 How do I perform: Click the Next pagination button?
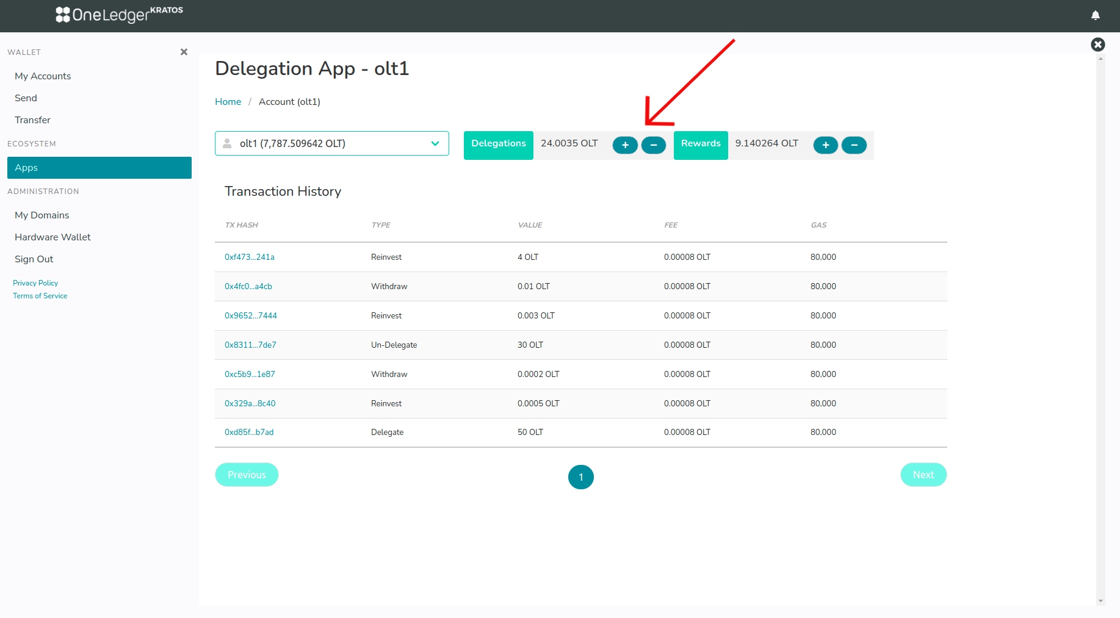point(923,475)
